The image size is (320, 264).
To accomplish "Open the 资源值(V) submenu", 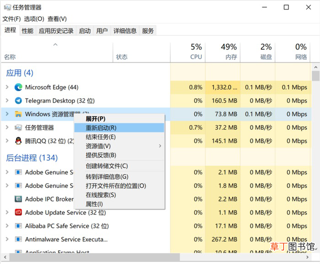I will (x=119, y=146).
